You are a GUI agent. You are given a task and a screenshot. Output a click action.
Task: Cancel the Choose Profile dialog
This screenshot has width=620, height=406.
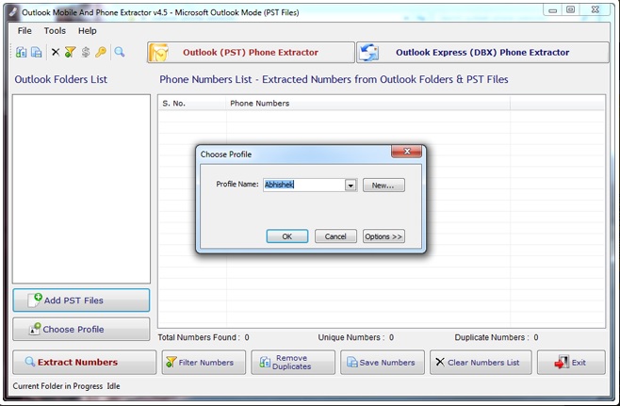[335, 236]
